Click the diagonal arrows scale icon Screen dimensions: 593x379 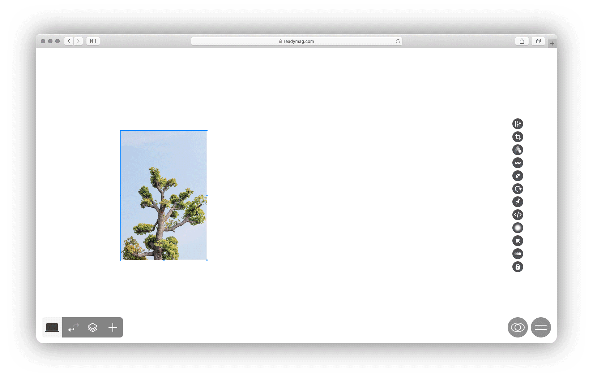point(518,176)
